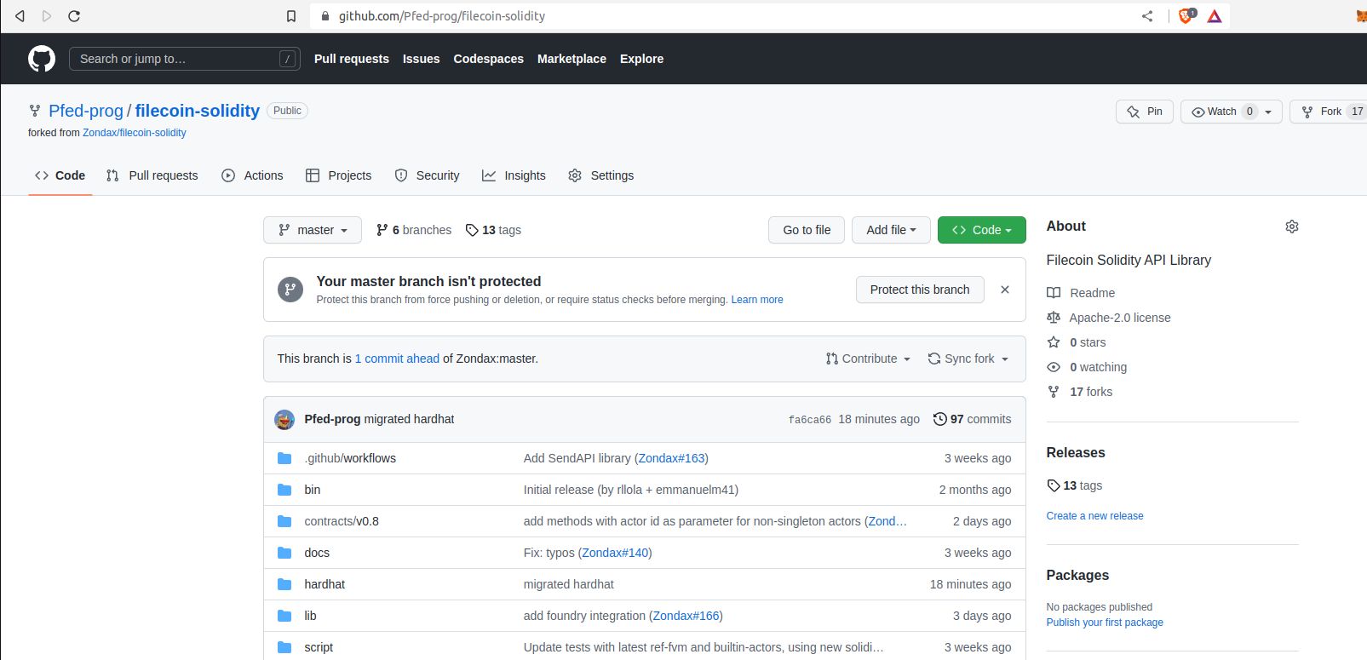Click the hardhat folder icon
This screenshot has height=660, width=1367.
(284, 584)
